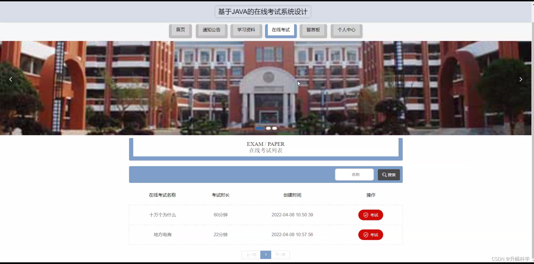Select page number 1 in pagination
534x264 pixels.
pos(266,255)
